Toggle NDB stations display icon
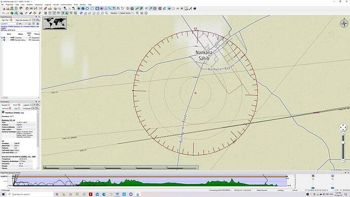The width and height of the screenshot is (350, 197). pyautogui.click(x=101, y=9)
